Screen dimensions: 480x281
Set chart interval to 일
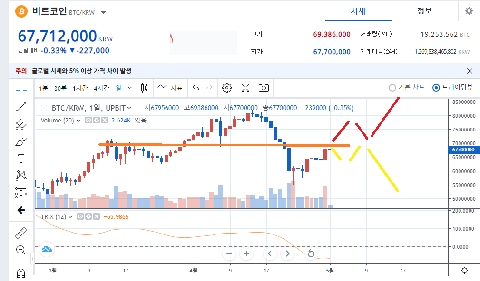tap(119, 88)
